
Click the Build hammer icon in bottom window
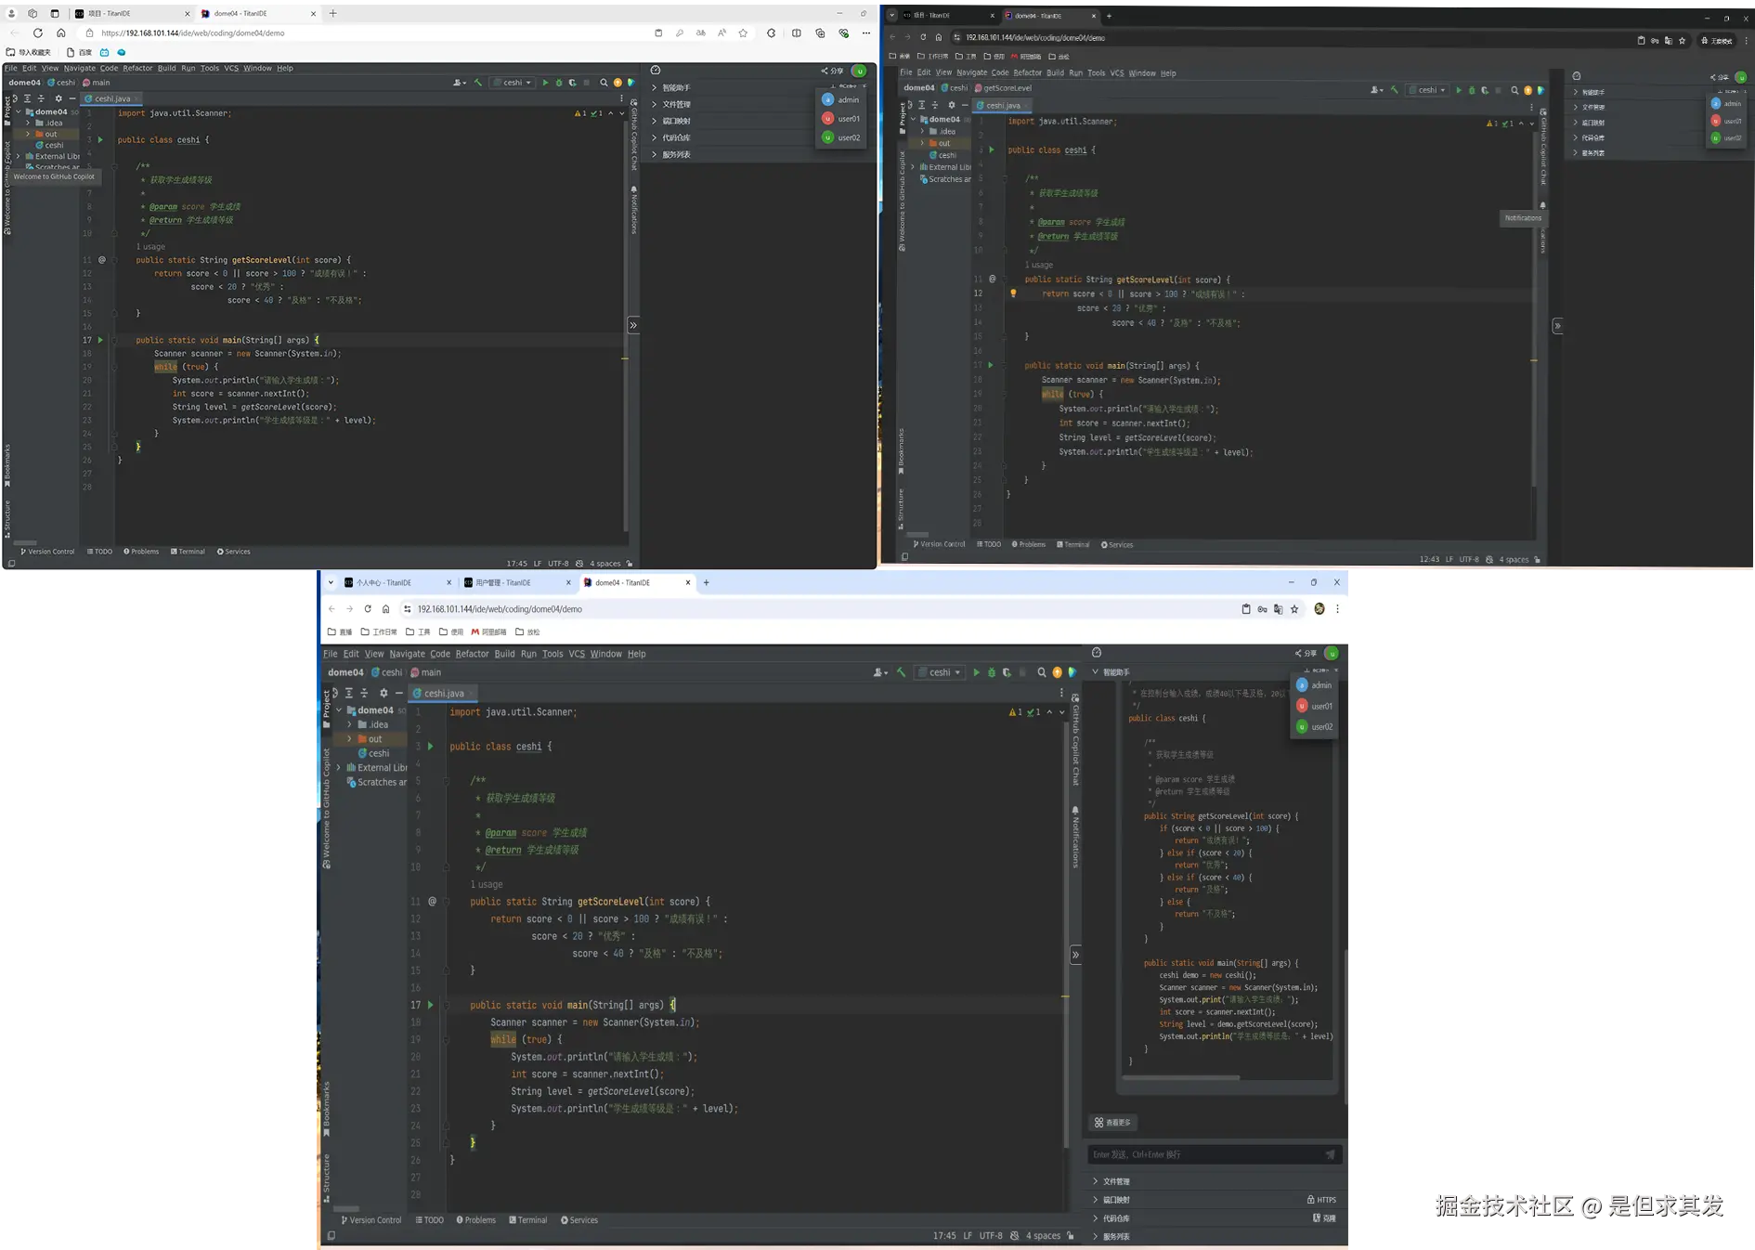(x=901, y=672)
